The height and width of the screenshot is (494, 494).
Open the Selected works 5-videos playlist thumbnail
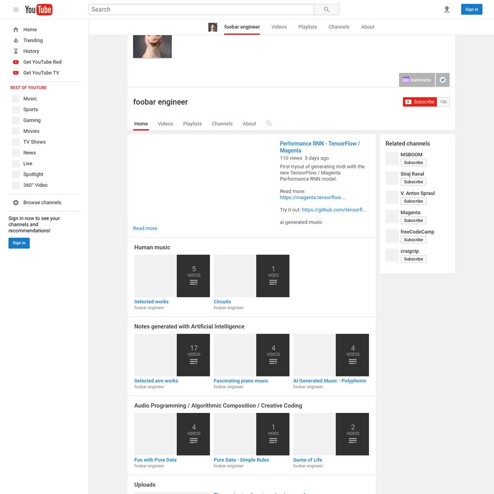tap(172, 276)
